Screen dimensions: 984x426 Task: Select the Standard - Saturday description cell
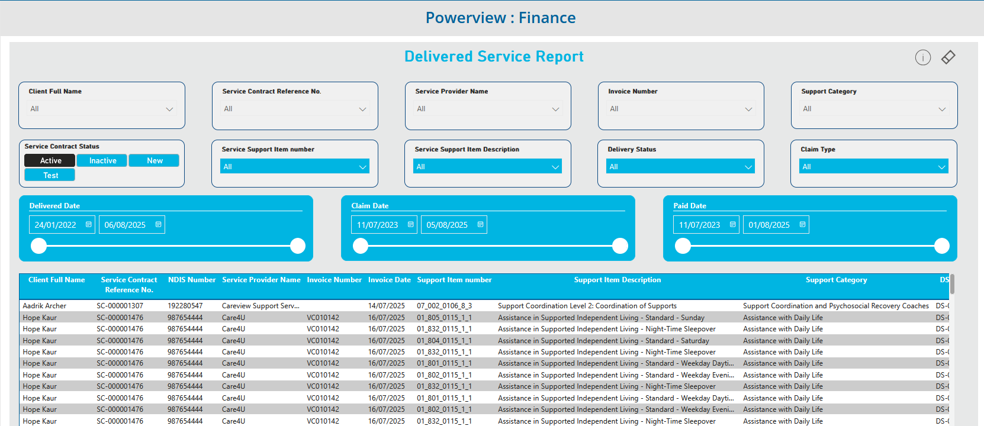tap(603, 341)
